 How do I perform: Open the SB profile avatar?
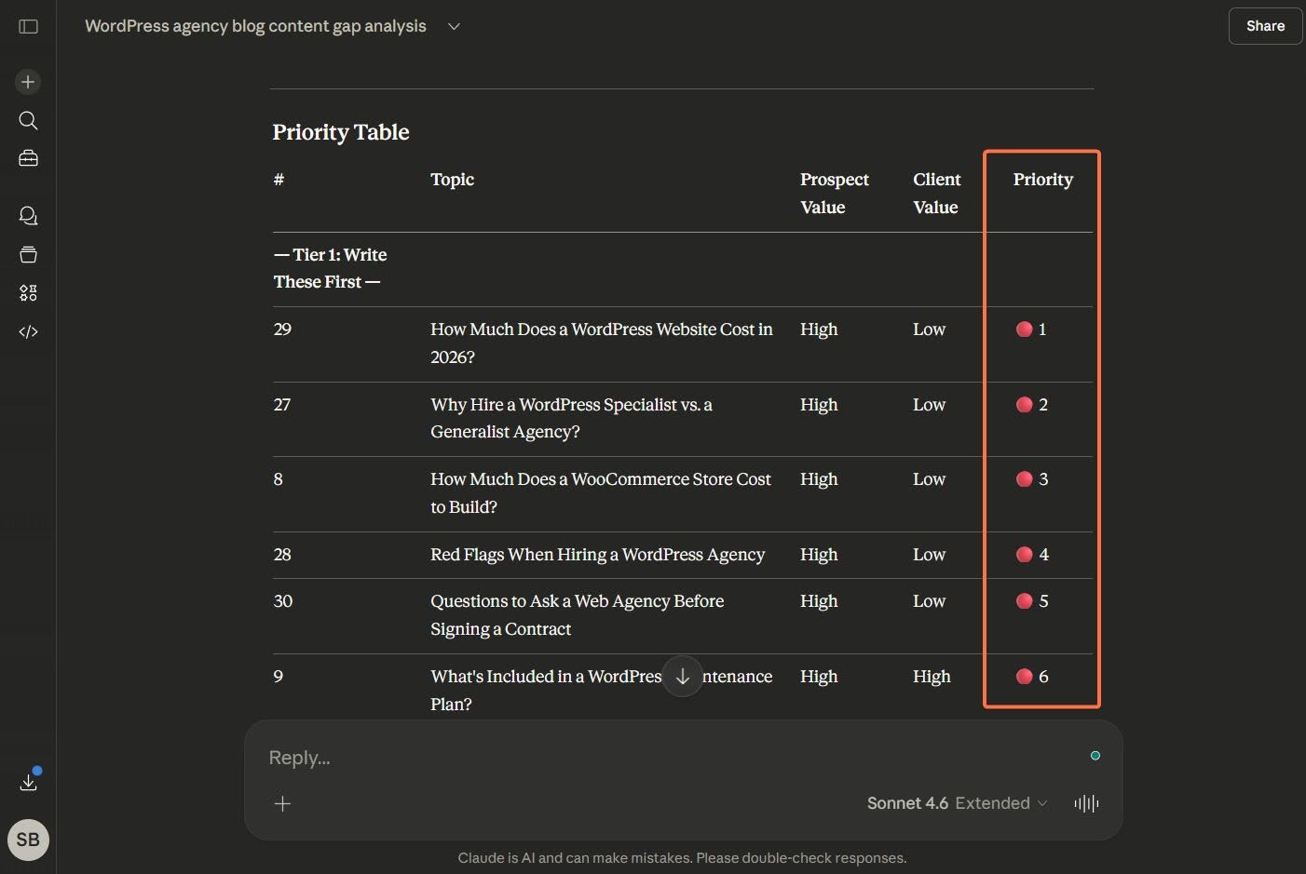tap(28, 840)
